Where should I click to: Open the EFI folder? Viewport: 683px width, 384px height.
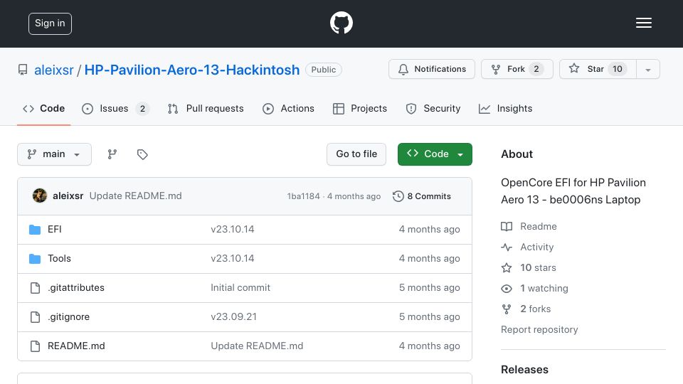point(55,230)
